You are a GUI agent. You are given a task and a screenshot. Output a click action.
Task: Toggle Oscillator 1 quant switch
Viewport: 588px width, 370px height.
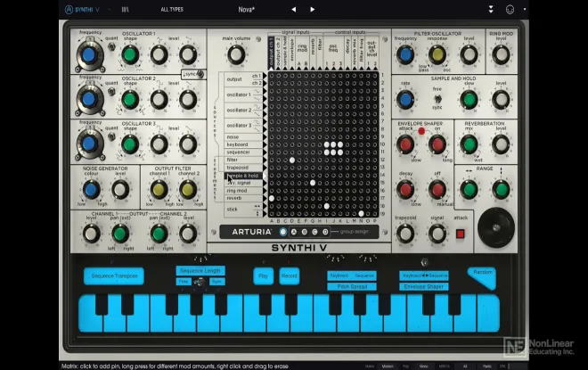pos(111,47)
